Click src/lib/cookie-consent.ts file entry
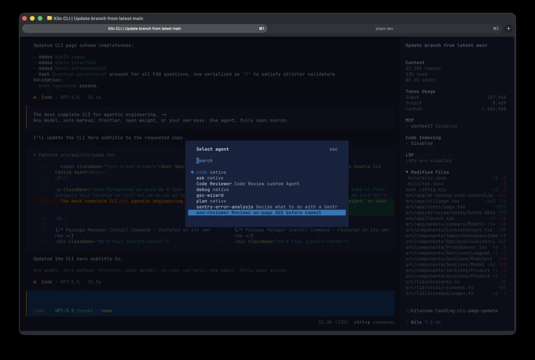The height and width of the screenshot is (360, 535). pos(456,288)
